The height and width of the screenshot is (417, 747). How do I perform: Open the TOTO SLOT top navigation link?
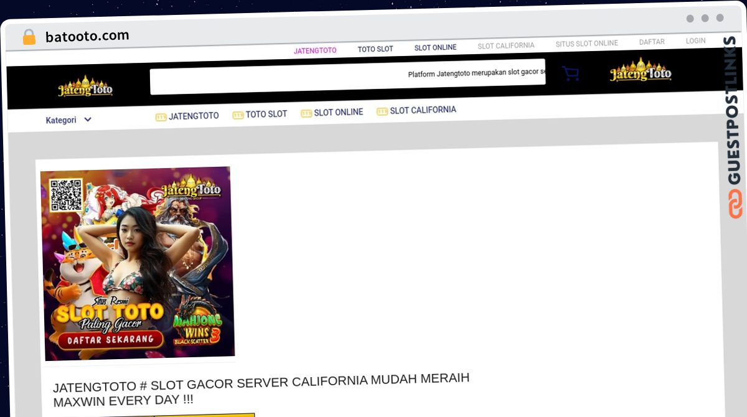pyautogui.click(x=375, y=49)
